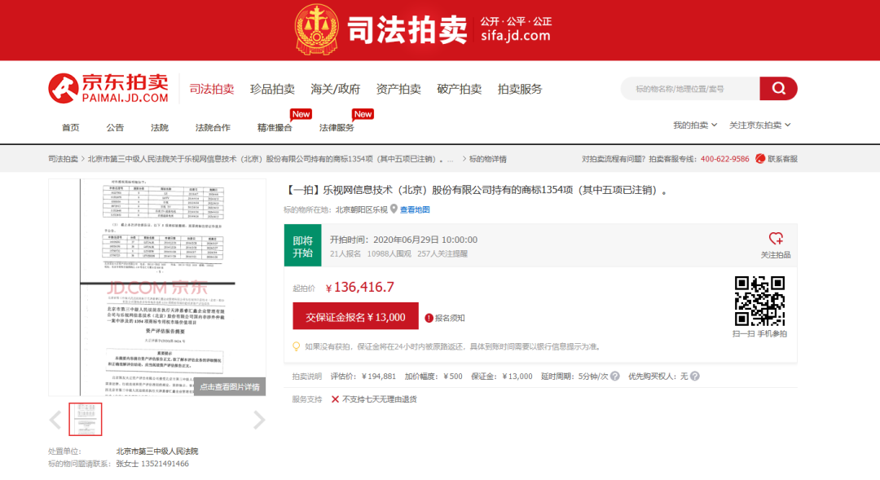880x480 pixels.
Task: Click the 开拍时间 2020年06月29日 text
Action: [x=403, y=240]
